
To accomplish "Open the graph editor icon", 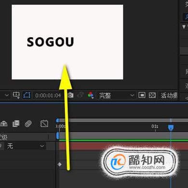I will click(x=44, y=123).
